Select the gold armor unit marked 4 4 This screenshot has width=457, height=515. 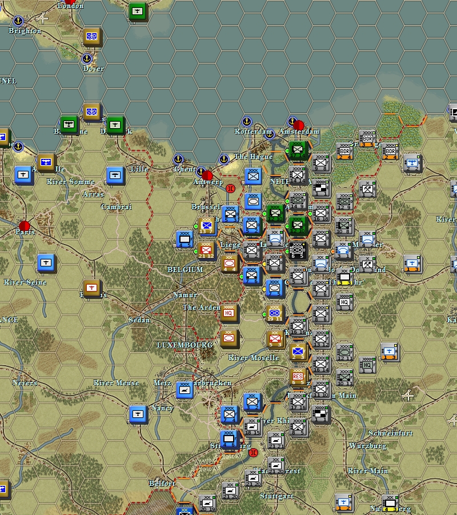[230, 264]
